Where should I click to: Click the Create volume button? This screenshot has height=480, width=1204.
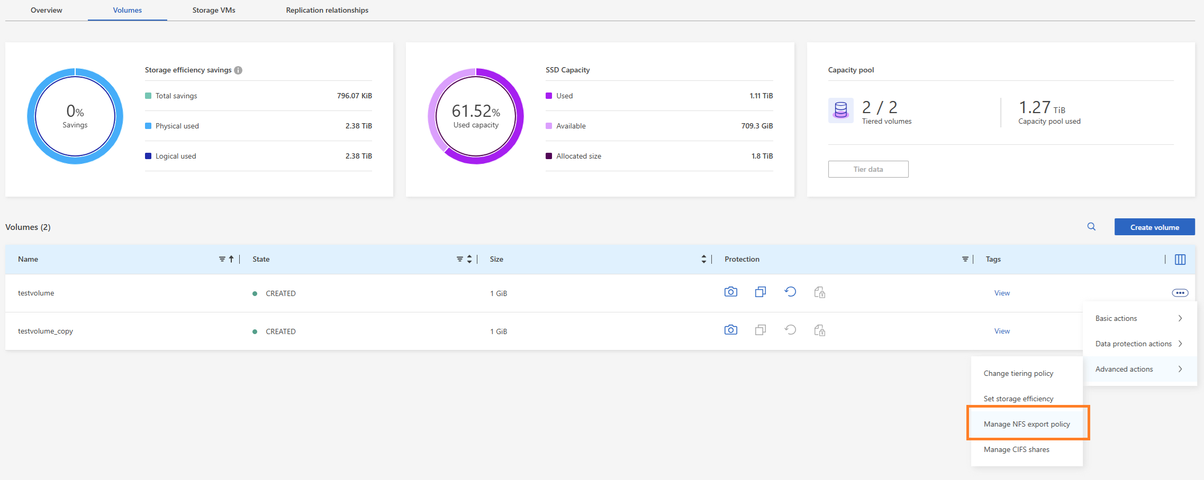[1154, 227]
